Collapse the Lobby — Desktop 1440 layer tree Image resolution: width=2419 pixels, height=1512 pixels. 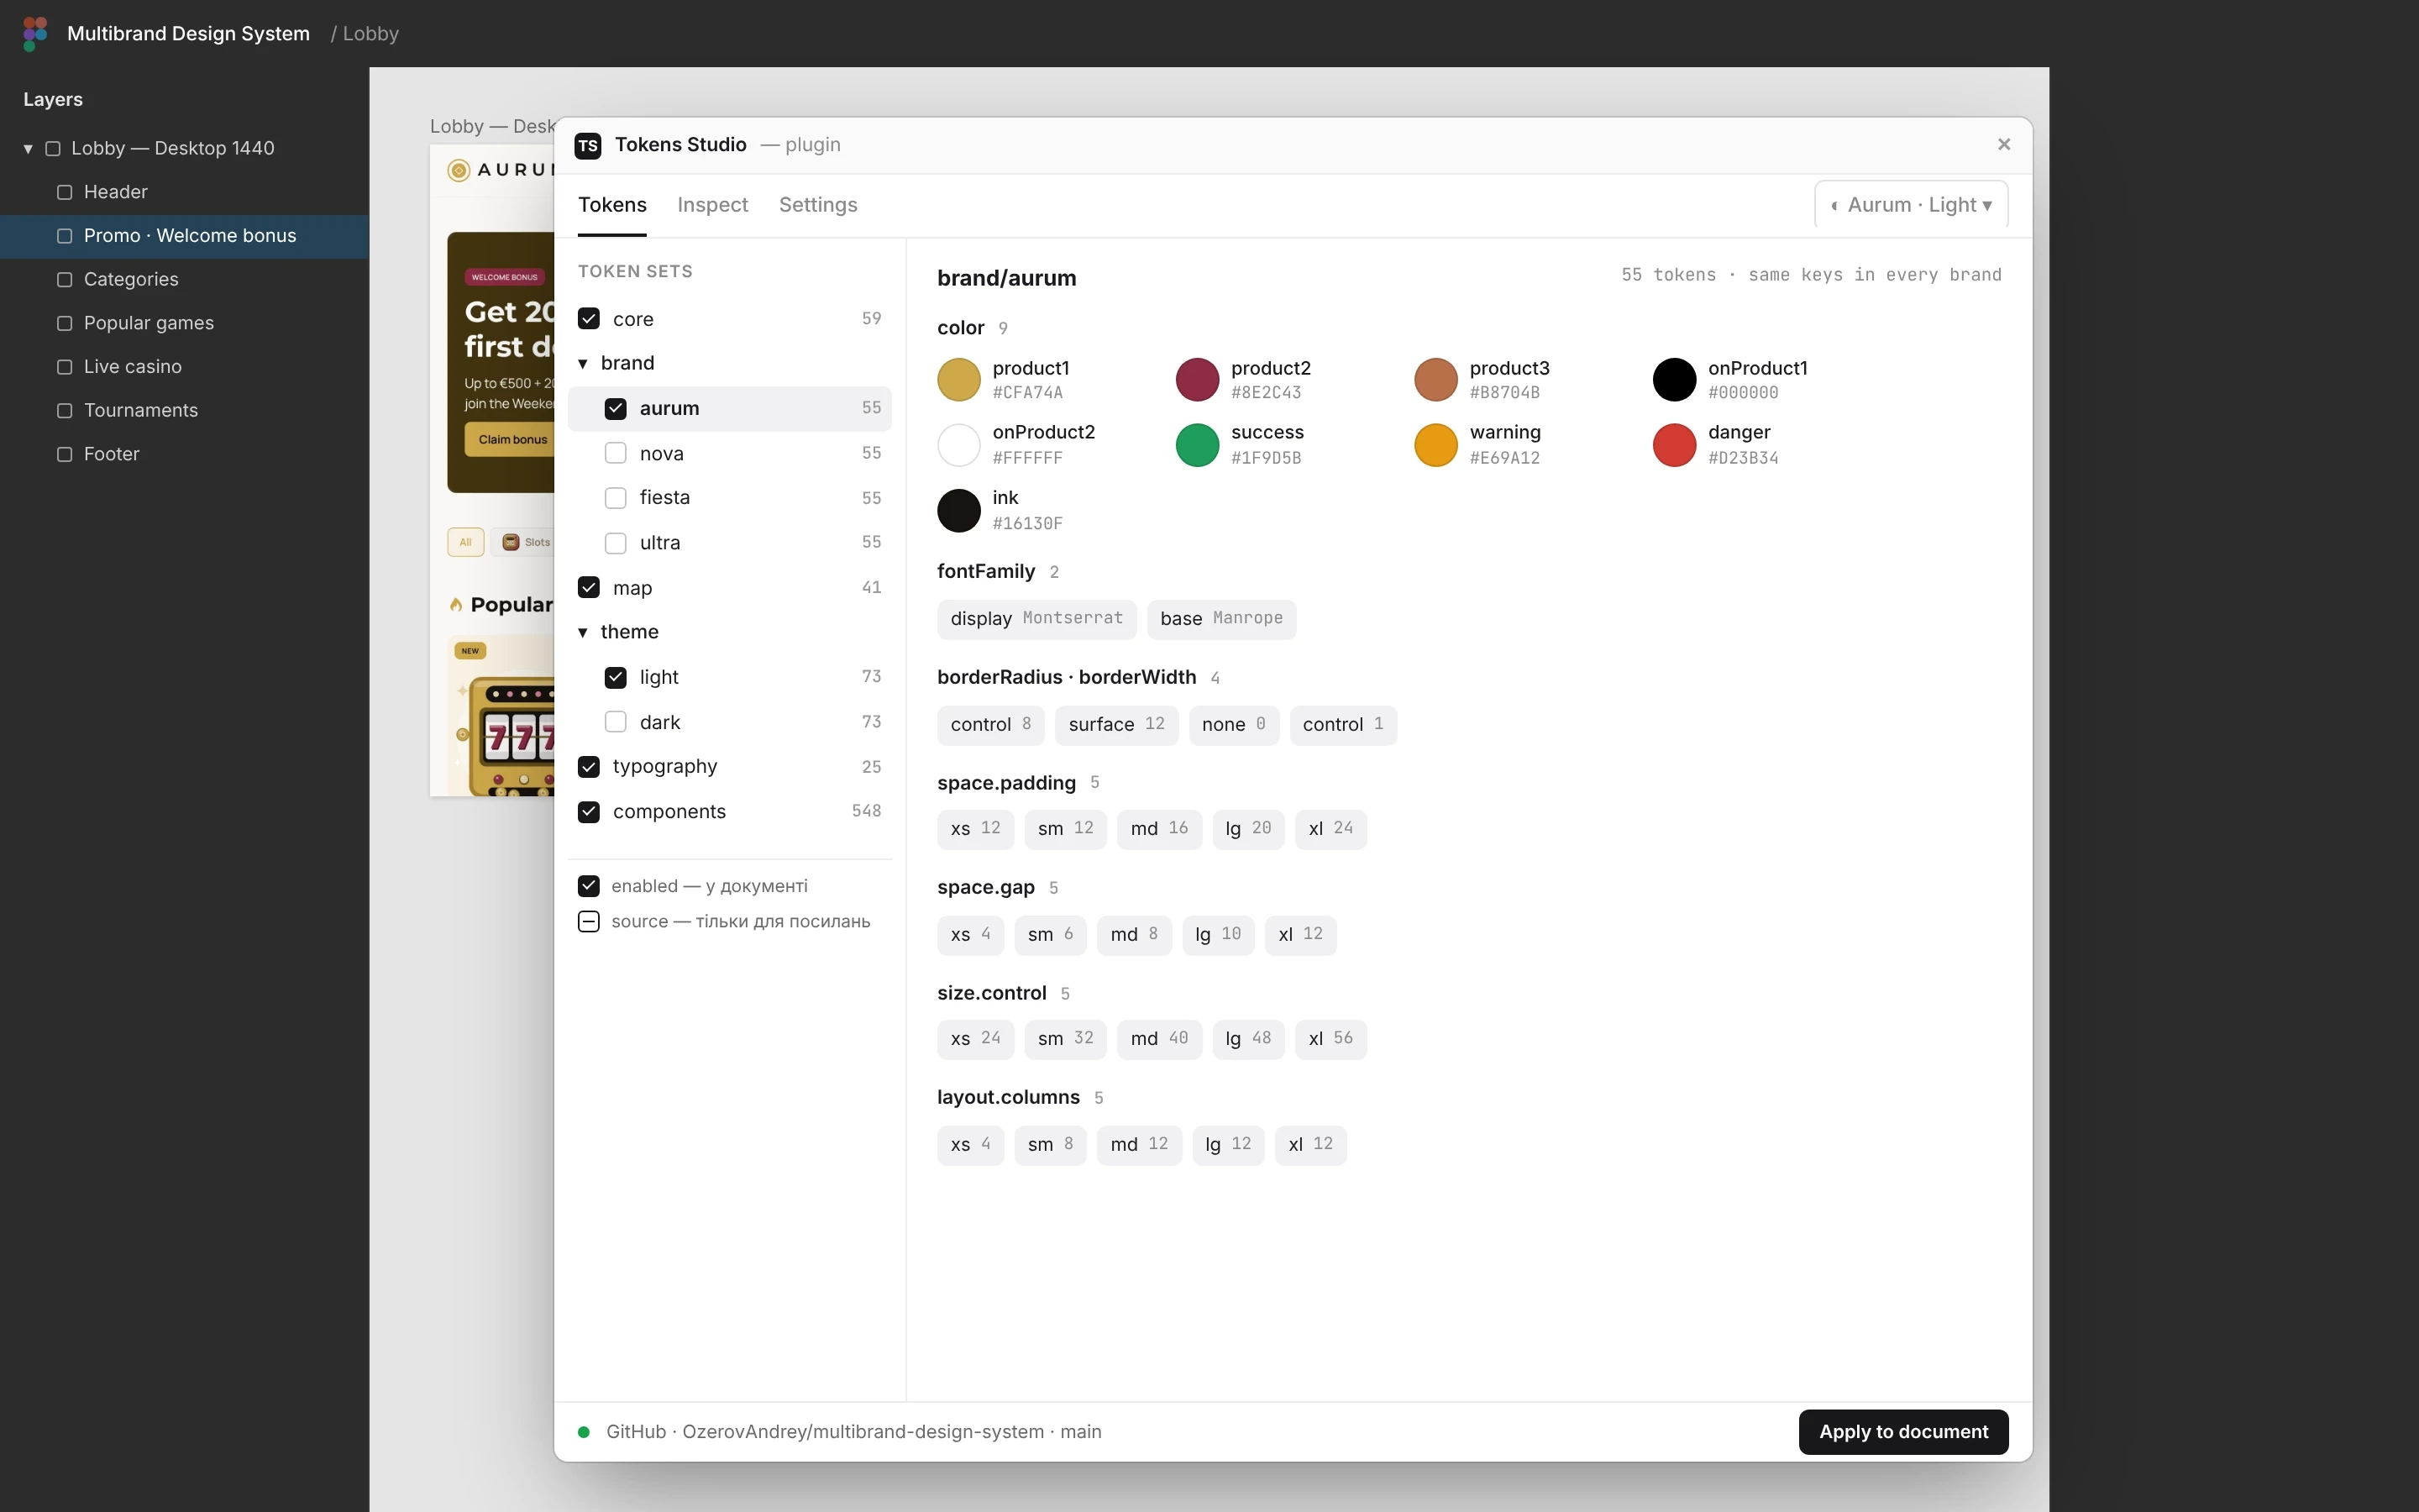coord(28,149)
